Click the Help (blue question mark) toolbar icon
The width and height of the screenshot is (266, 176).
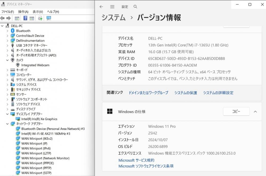click(25, 18)
